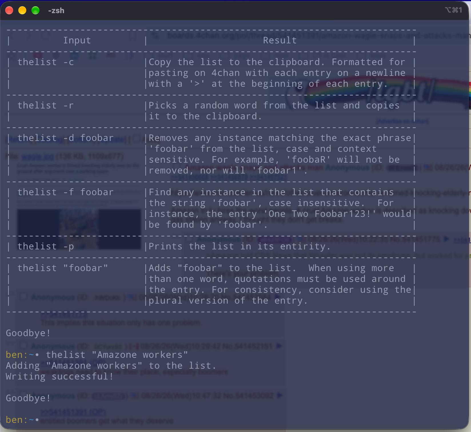This screenshot has height=432, width=471.
Task: Close the -zsh terminal window
Action: [9, 11]
